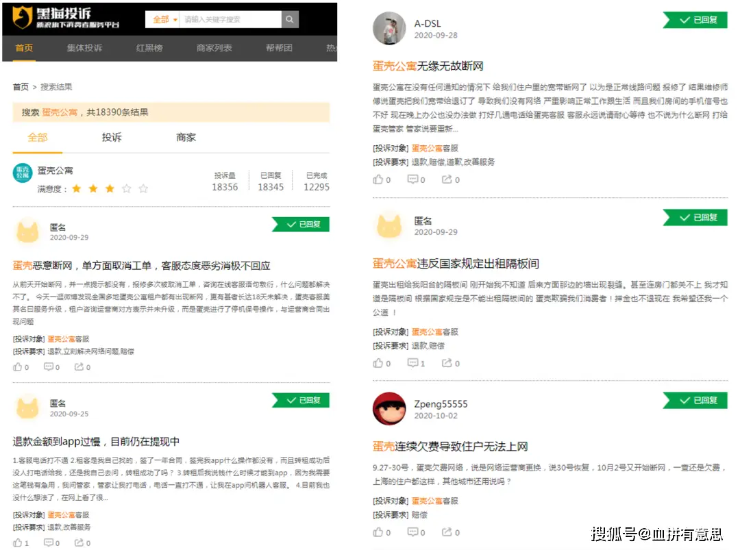This screenshot has height=550, width=740.
Task: Switch to the 商家 results tab
Action: point(186,137)
